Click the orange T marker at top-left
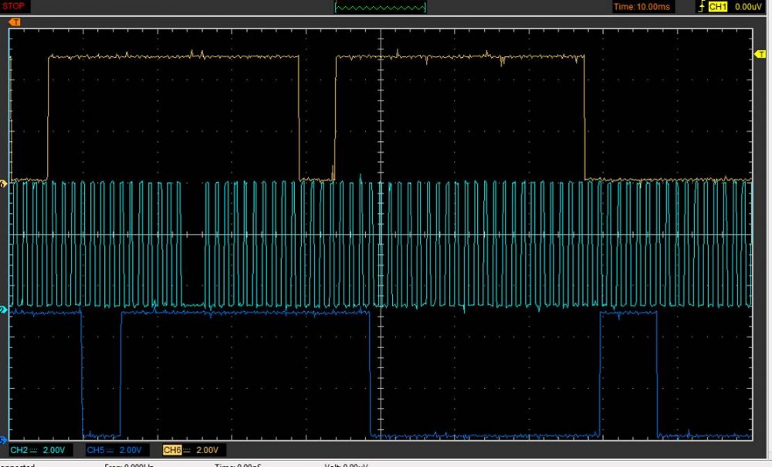Screen dimensions: 772x467 point(13,22)
